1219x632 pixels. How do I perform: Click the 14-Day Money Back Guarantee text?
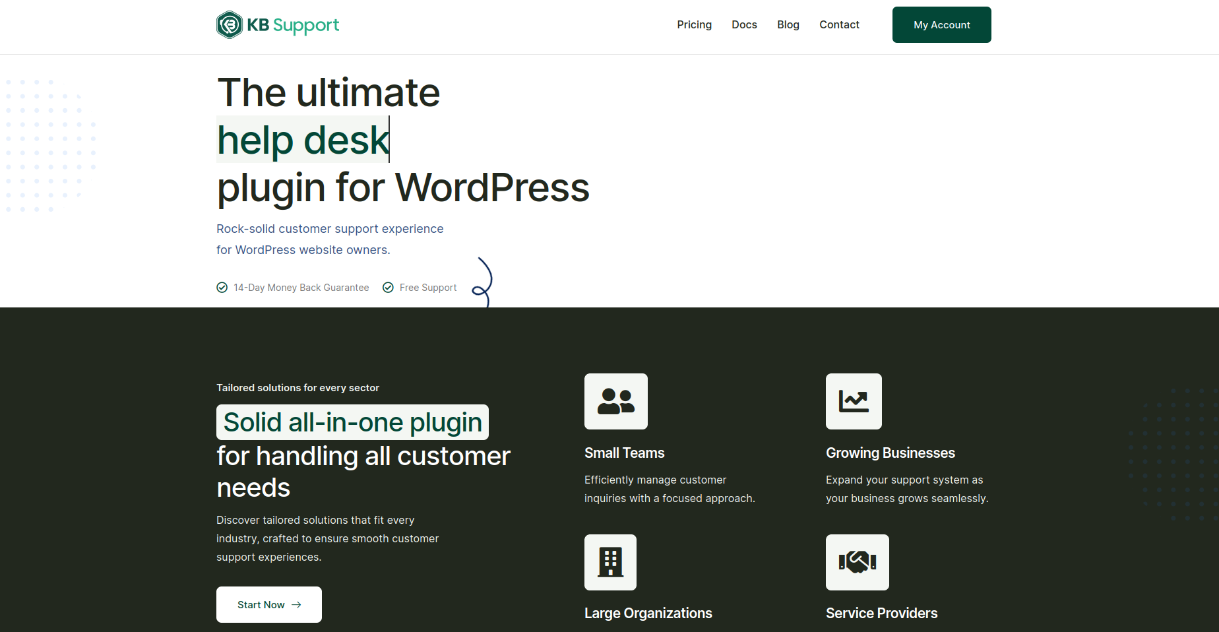coord(301,288)
